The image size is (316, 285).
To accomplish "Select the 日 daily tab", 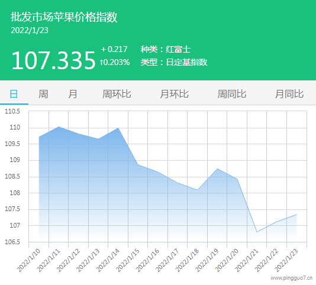I will point(14,94).
